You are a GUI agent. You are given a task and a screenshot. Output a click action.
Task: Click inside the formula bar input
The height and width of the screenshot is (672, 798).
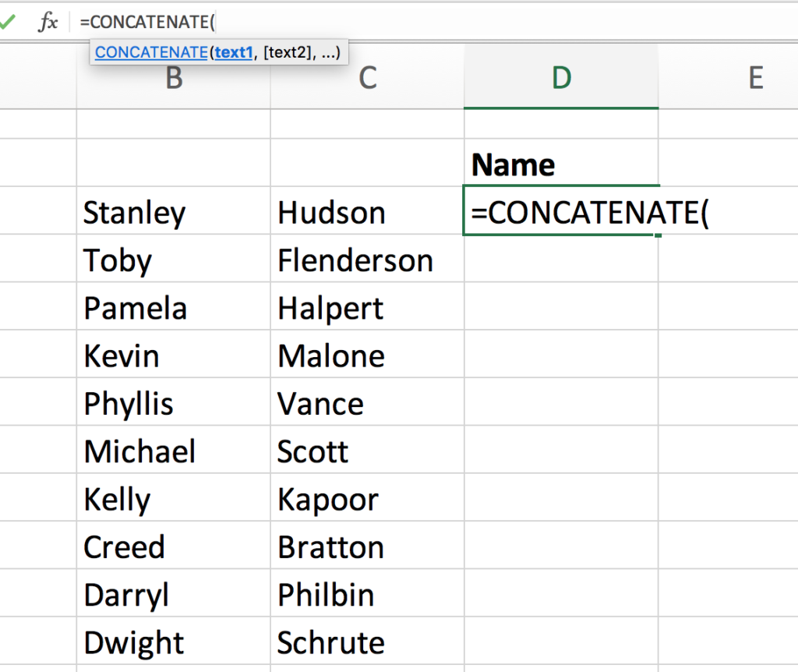[468, 22]
